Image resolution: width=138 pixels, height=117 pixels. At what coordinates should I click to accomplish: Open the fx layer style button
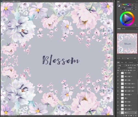[x=124, y=116]
